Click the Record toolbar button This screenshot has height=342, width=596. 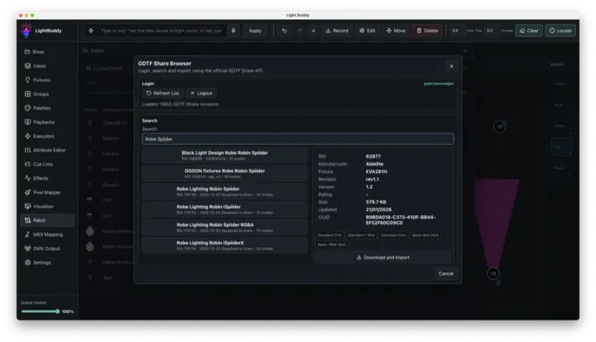pyautogui.click(x=337, y=31)
